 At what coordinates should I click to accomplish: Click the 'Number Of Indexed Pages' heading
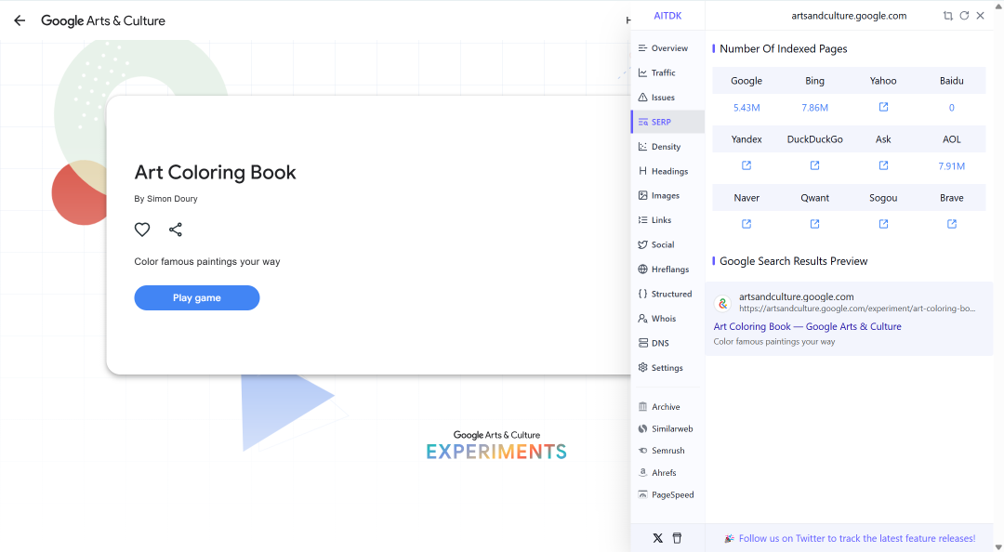[x=783, y=48]
